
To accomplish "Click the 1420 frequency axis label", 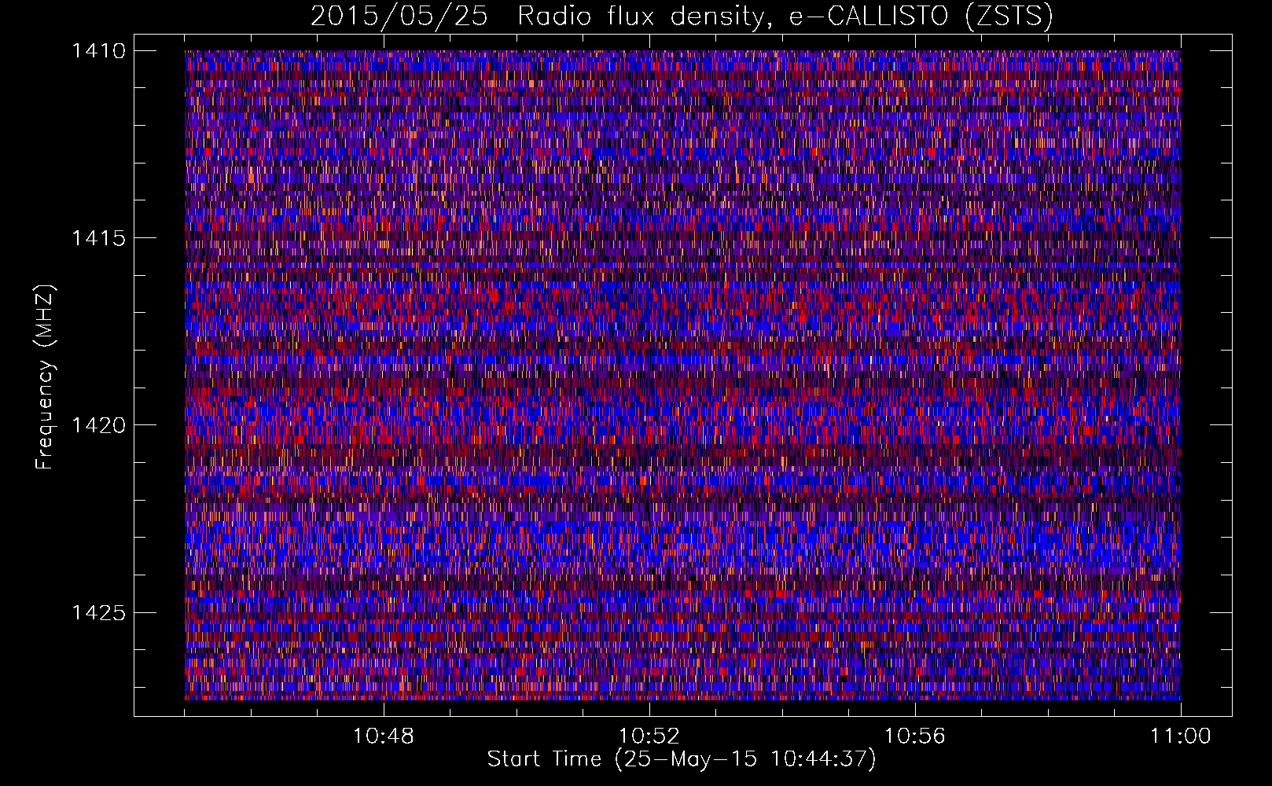I will point(98,425).
